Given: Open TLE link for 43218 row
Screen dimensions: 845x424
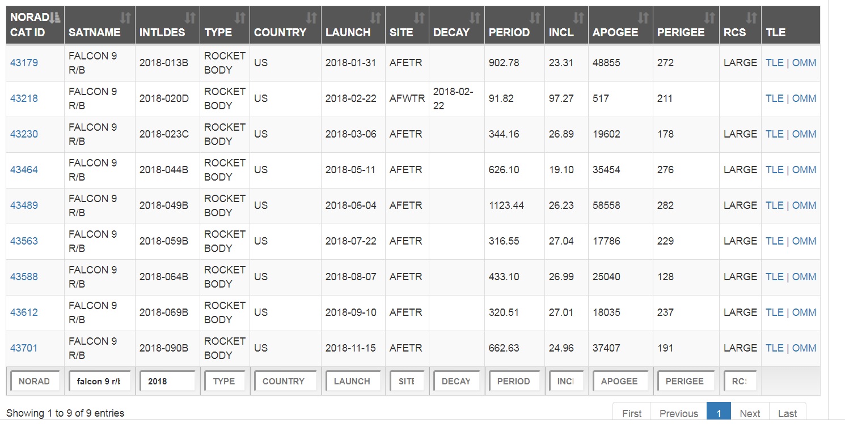Looking at the screenshot, I should tap(774, 98).
